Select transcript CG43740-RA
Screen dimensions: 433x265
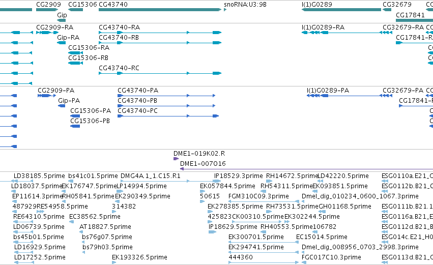pos(119,27)
